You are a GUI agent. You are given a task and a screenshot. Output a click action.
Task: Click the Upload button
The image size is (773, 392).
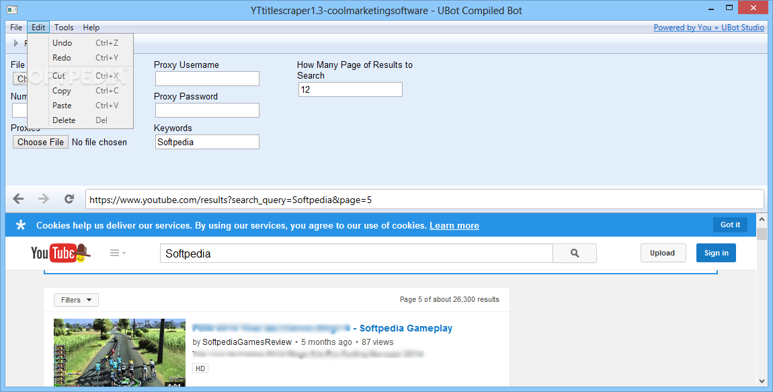663,253
